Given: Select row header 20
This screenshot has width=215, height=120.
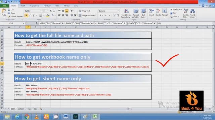Looking at the screenshot, I should (x=2, y=64).
